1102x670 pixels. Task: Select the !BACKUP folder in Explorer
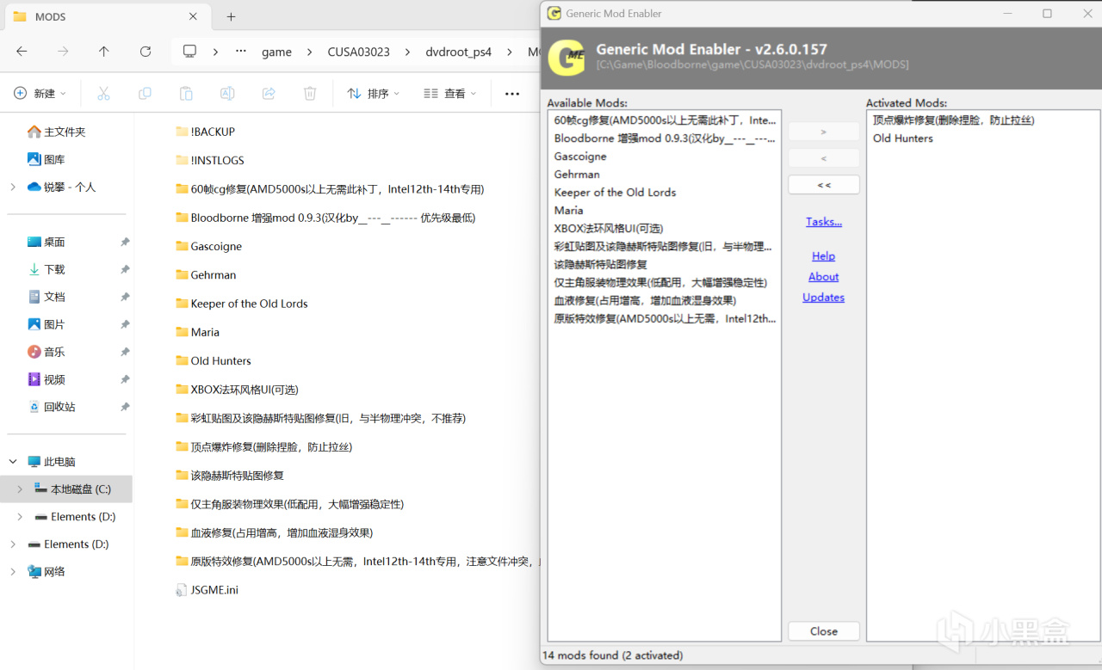tap(205, 132)
